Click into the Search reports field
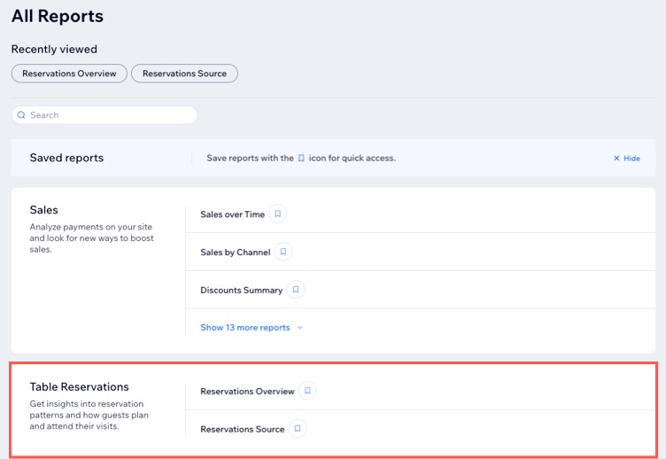This screenshot has width=666, height=459. point(105,115)
